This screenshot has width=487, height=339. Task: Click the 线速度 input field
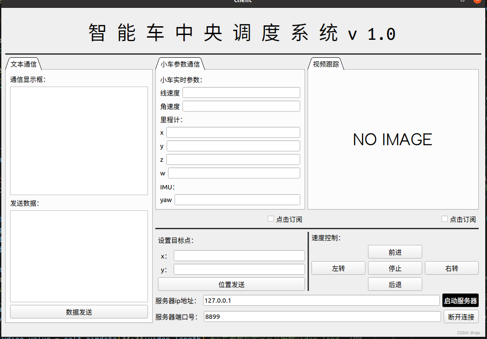[x=241, y=93]
